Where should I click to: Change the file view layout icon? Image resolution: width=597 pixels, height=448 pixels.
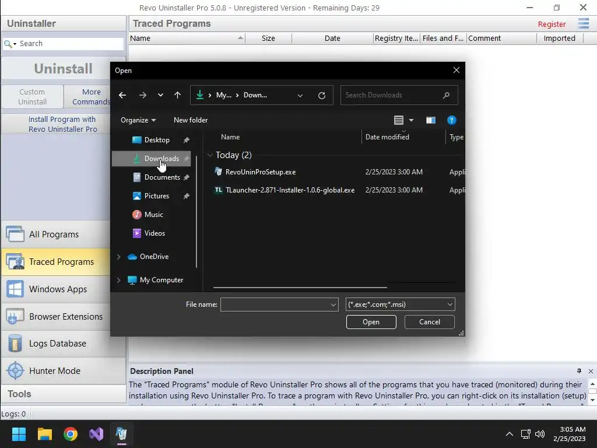(399, 120)
